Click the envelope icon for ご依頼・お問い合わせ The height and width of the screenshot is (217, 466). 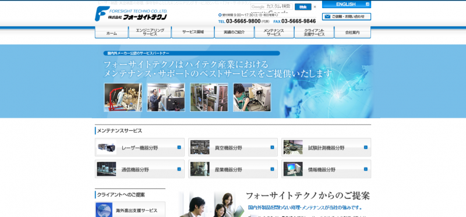[x=327, y=17]
